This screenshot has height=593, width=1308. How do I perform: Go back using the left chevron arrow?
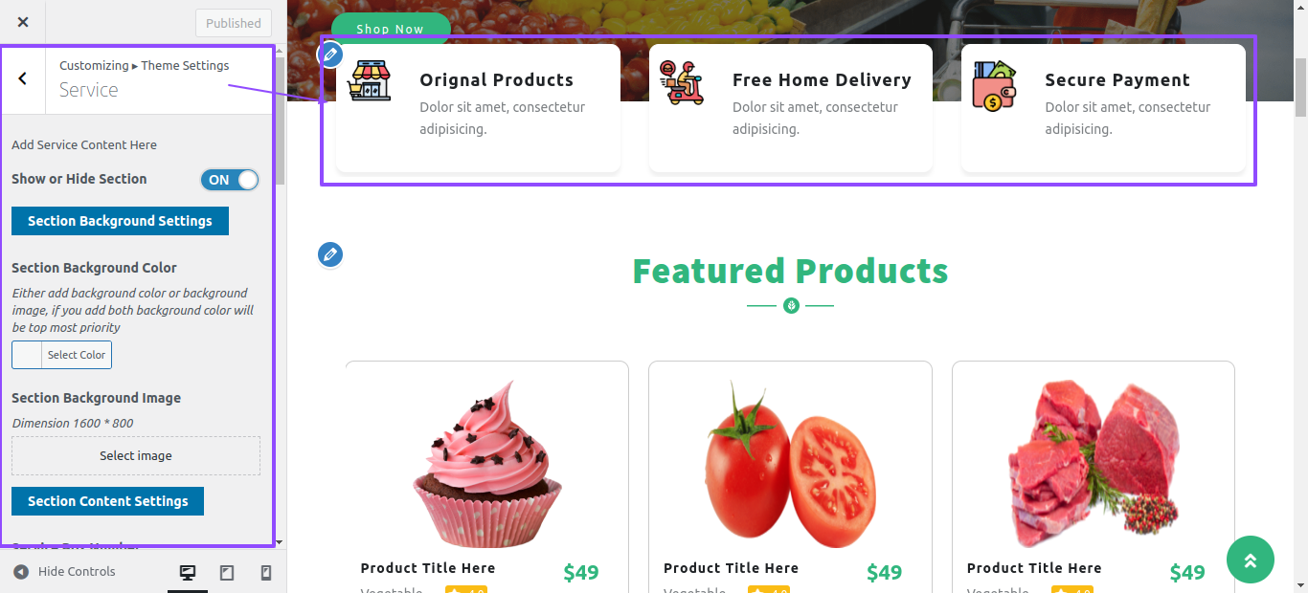[23, 78]
